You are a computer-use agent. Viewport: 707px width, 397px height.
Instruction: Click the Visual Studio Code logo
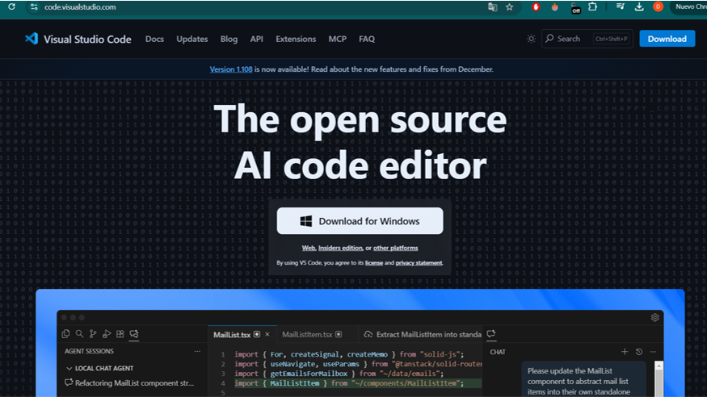pos(32,39)
